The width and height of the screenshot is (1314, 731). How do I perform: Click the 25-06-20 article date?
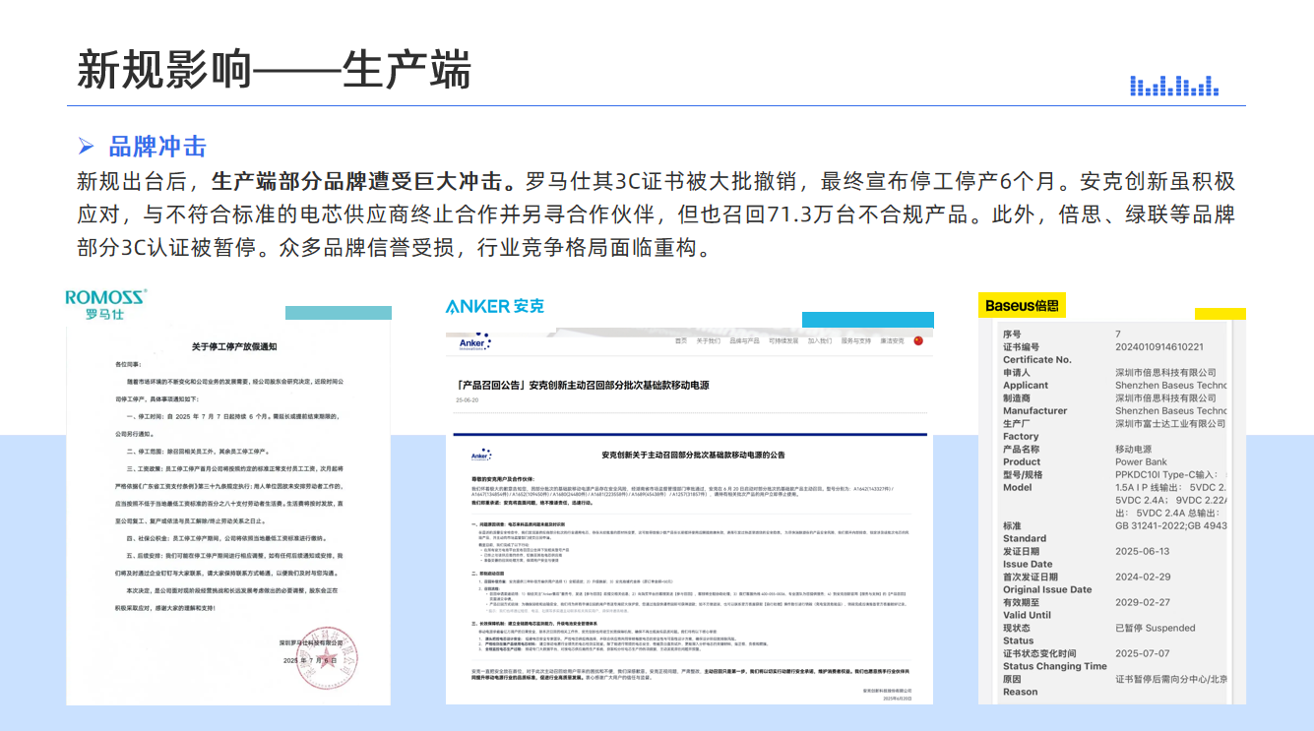(468, 401)
